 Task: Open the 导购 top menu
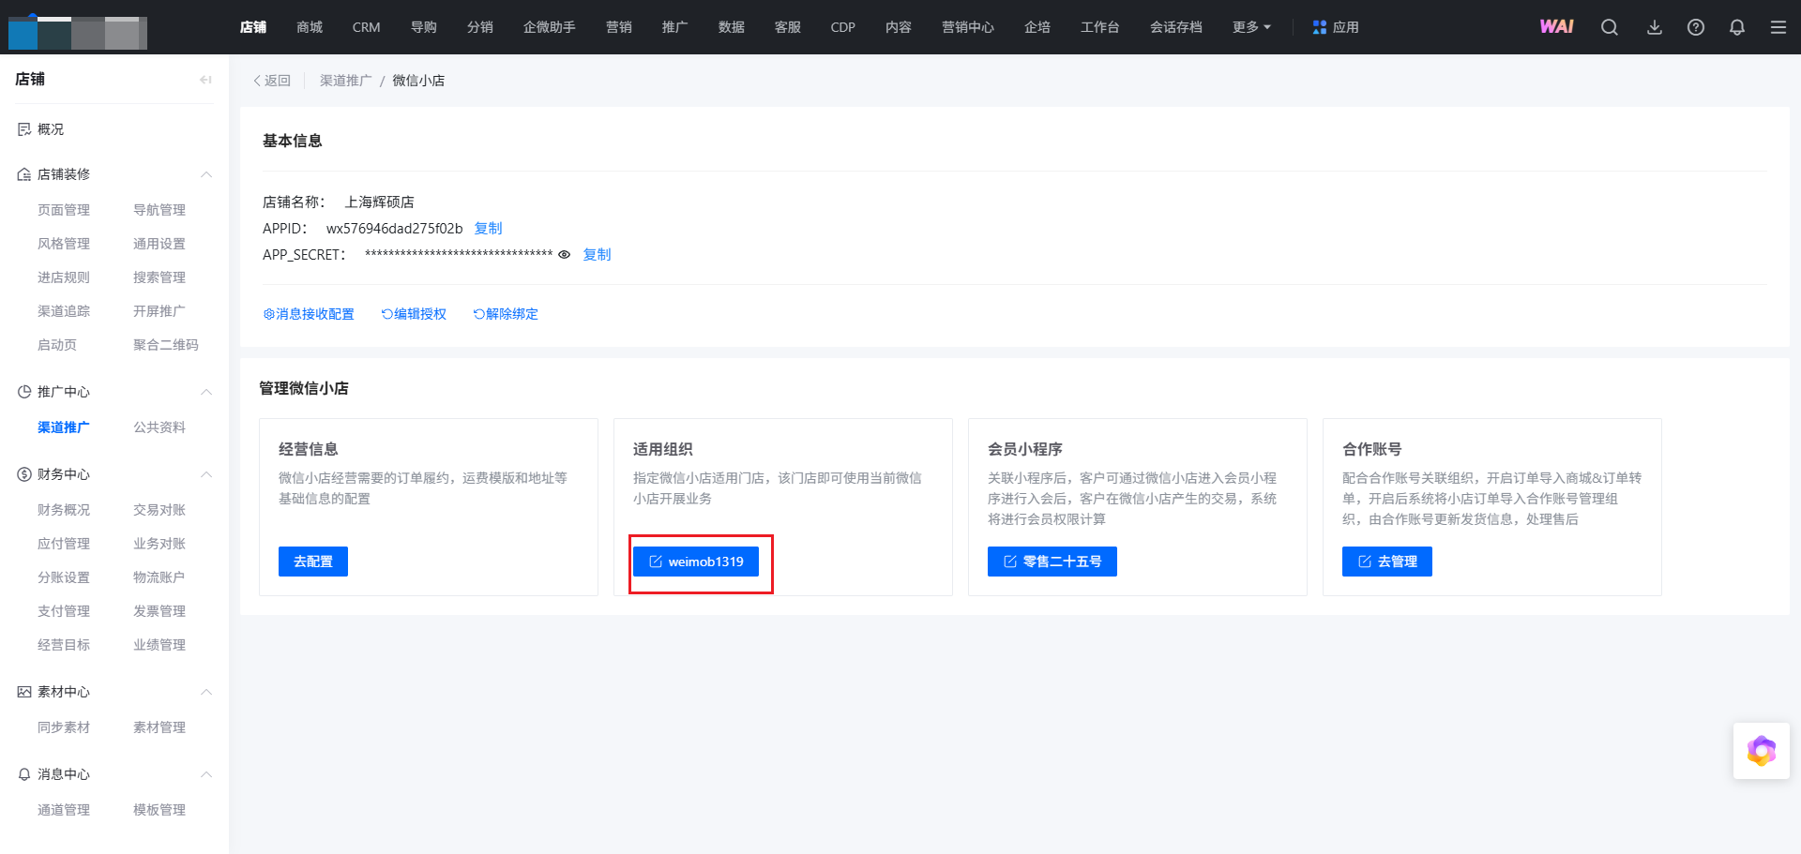click(424, 27)
